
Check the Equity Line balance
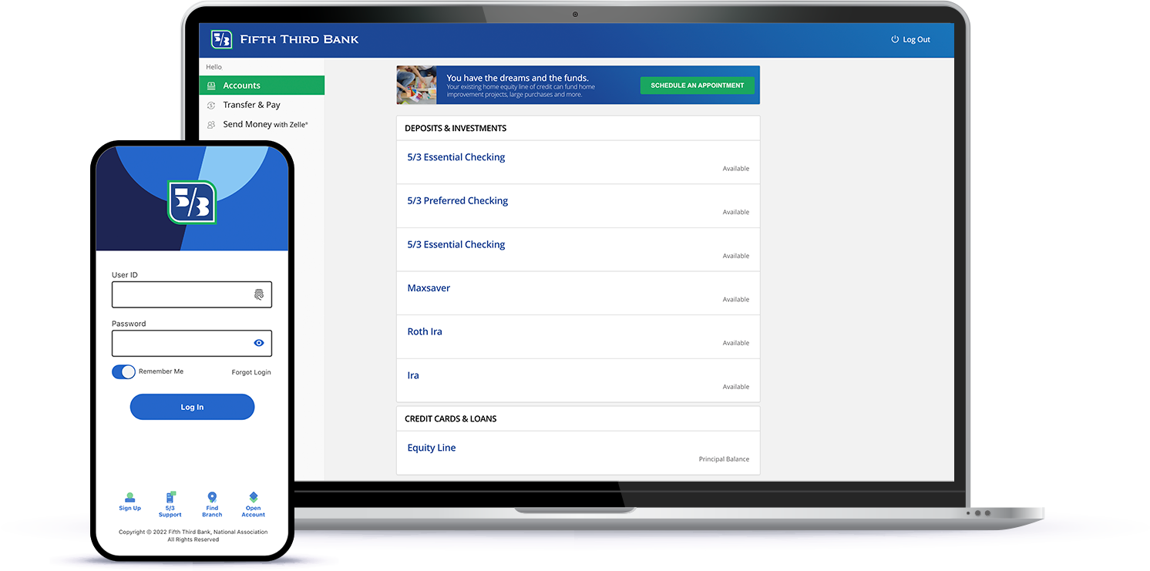pos(432,447)
